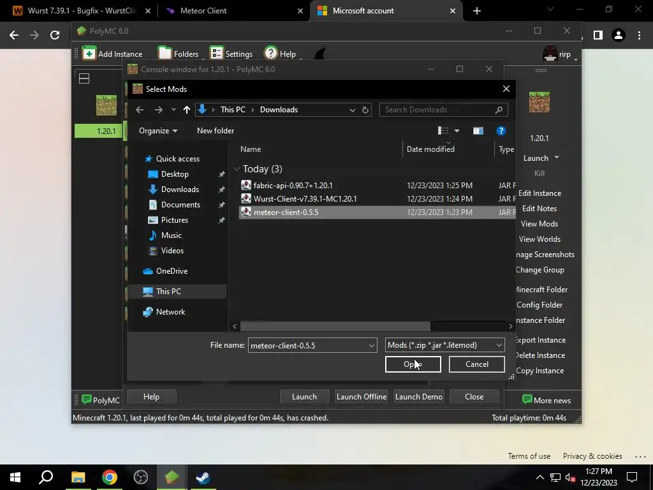
Task: Expand the File name dropdown arrow
Action: pyautogui.click(x=372, y=345)
